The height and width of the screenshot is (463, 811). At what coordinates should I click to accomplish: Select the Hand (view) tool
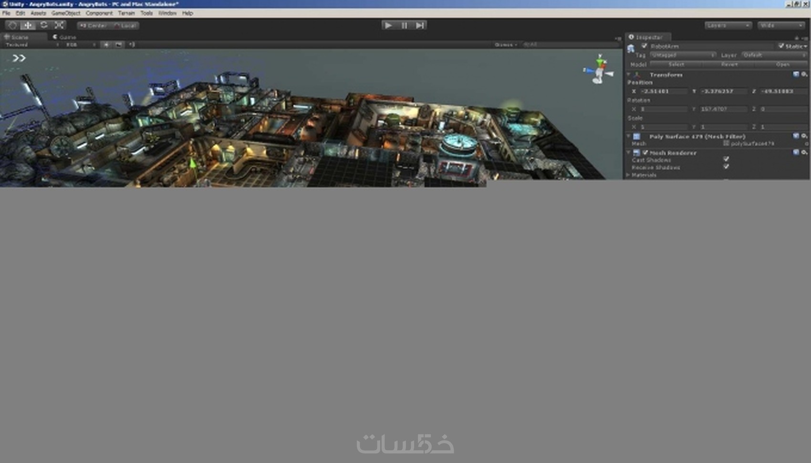tap(13, 25)
